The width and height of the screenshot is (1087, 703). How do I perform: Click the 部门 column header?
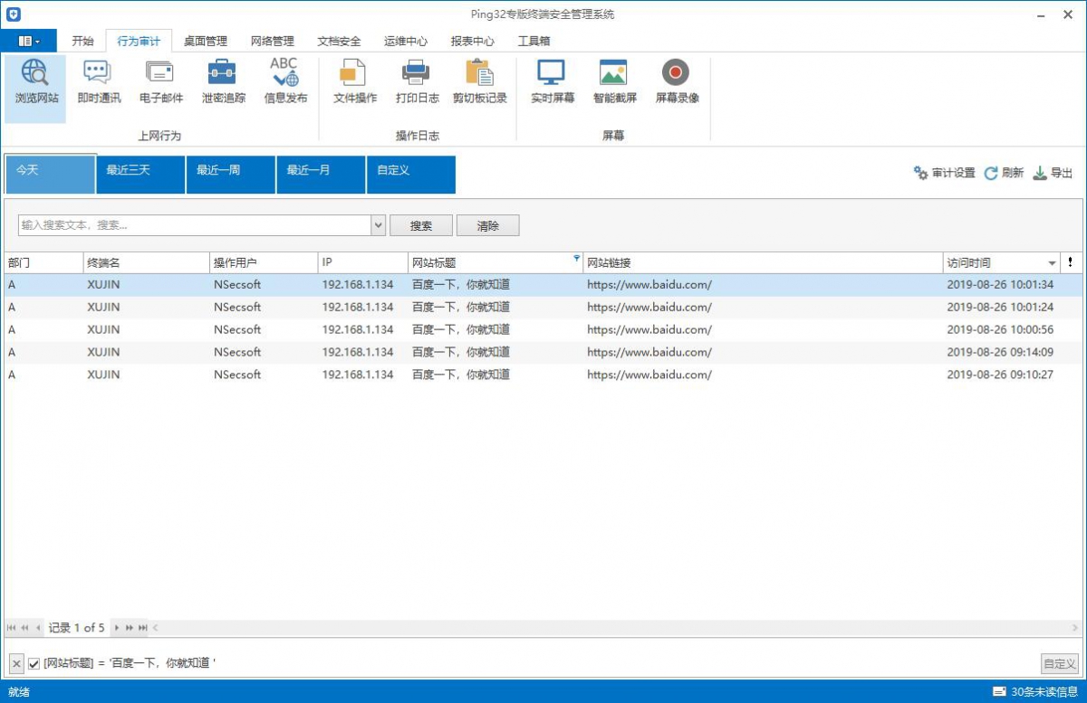point(43,262)
